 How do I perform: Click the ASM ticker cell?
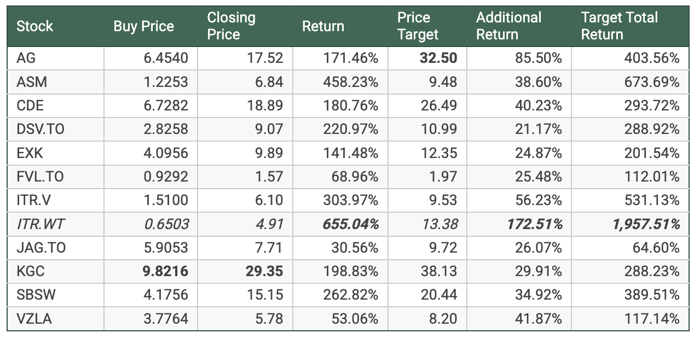pyautogui.click(x=32, y=82)
